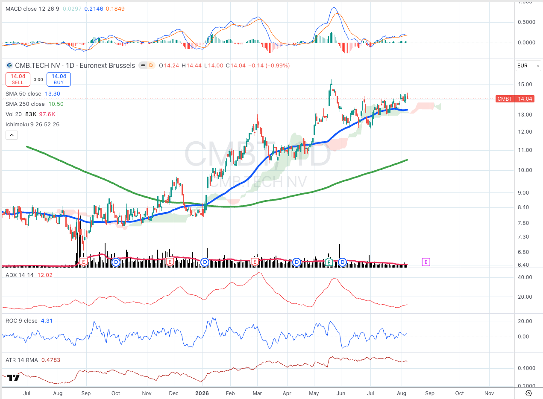The width and height of the screenshot is (543, 399).
Task: Open the red earnings marker near March
Action: pyautogui.click(x=255, y=261)
